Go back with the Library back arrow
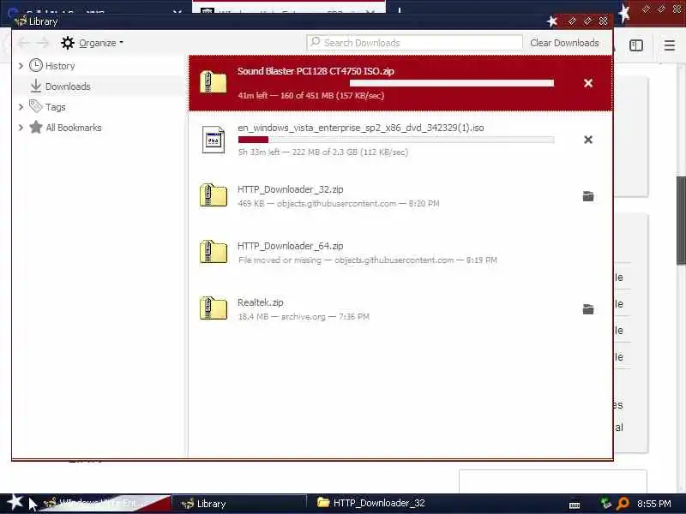The image size is (686, 514). click(24, 43)
